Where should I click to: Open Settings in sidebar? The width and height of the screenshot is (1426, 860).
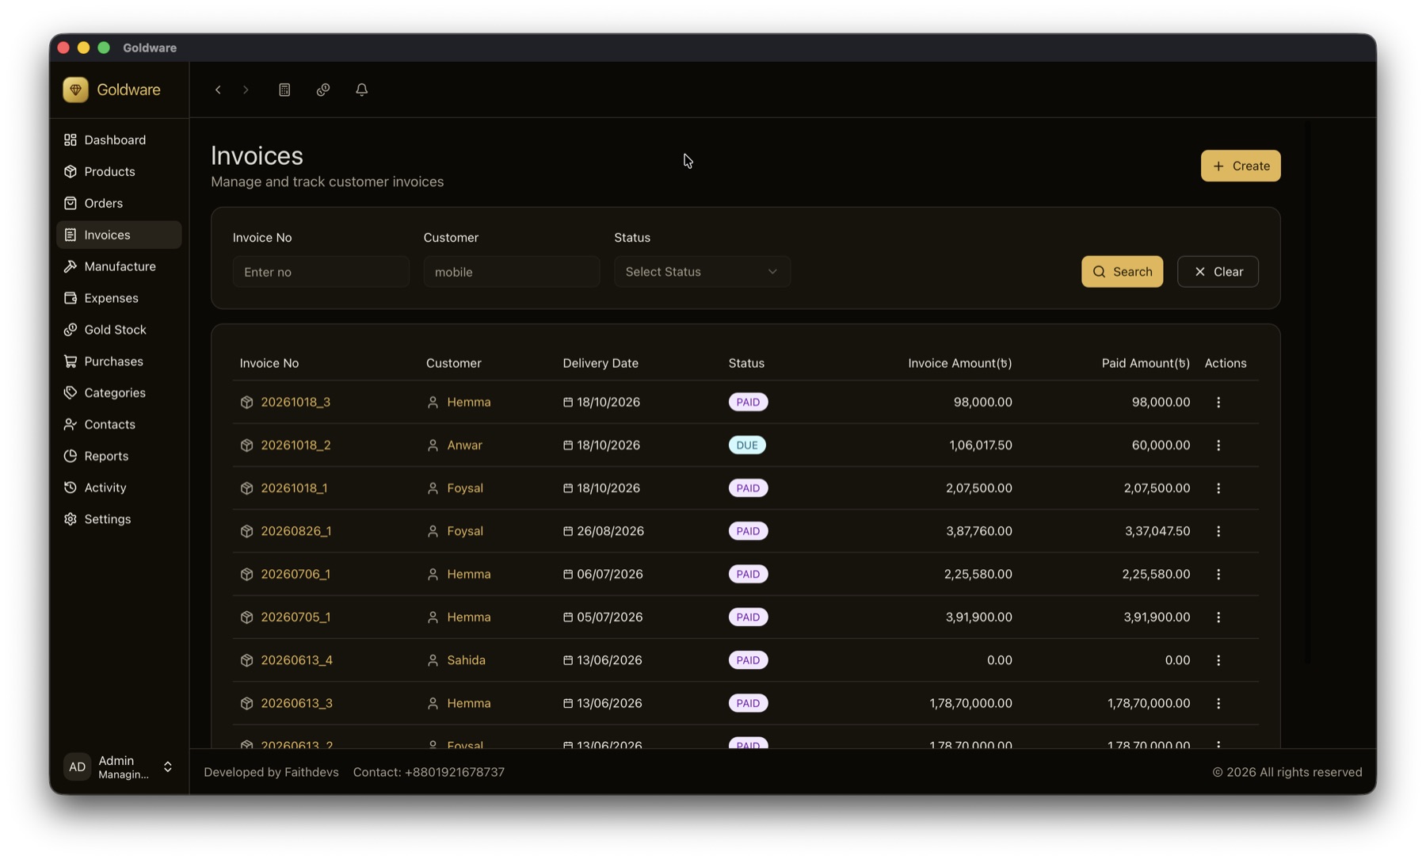click(119, 519)
